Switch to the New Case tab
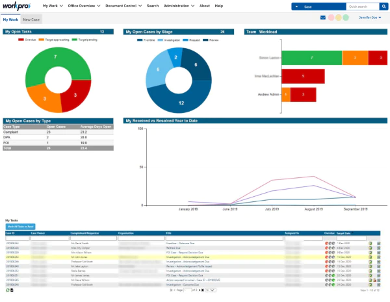The width and height of the screenshot is (390, 302). coord(31,19)
